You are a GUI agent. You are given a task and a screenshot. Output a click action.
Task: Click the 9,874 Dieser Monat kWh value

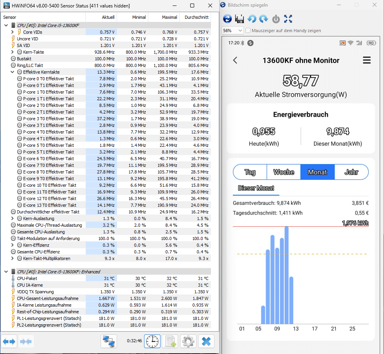338,132
